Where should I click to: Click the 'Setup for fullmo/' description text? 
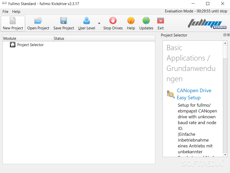pos(194,105)
